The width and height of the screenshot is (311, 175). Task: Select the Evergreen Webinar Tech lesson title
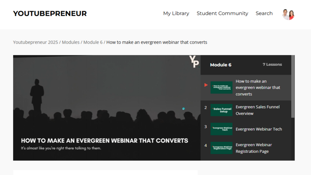[x=259, y=129]
